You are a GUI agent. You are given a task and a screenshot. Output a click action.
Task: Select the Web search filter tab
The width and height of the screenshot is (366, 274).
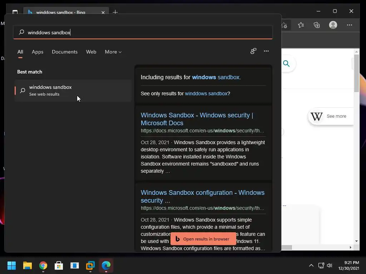[x=91, y=52]
